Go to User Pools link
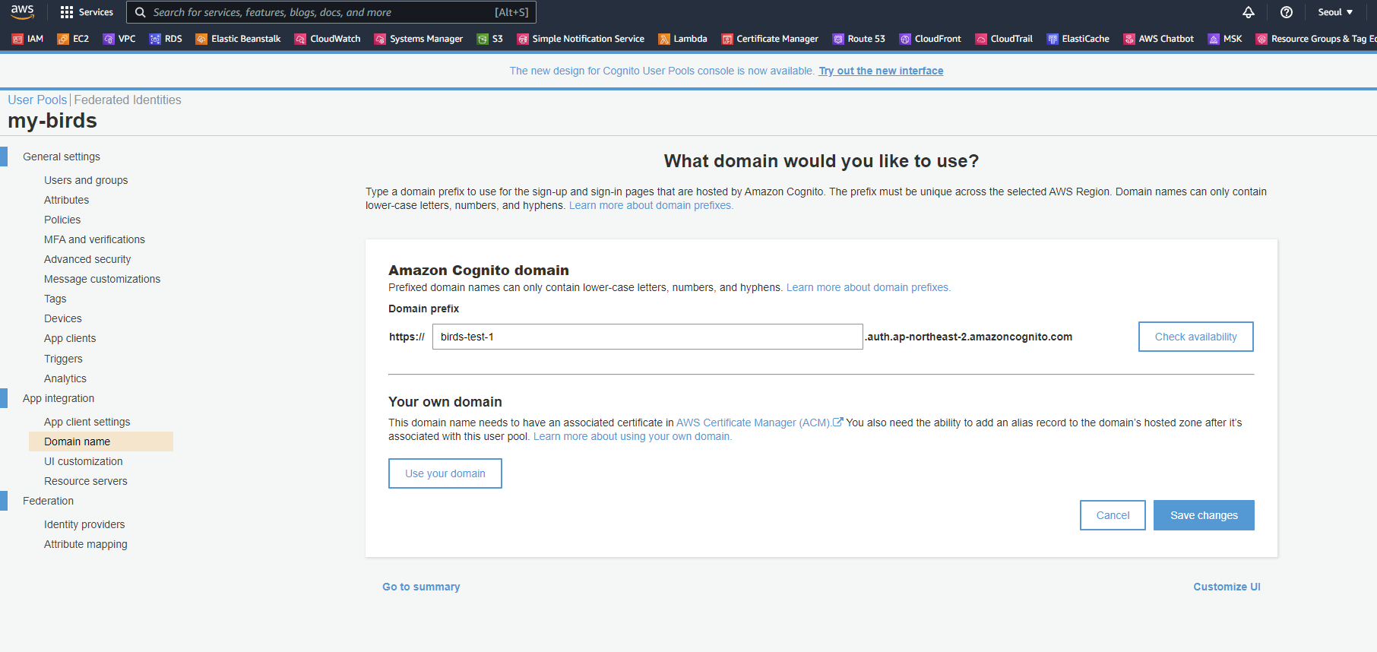Image resolution: width=1377 pixels, height=652 pixels. (x=37, y=100)
